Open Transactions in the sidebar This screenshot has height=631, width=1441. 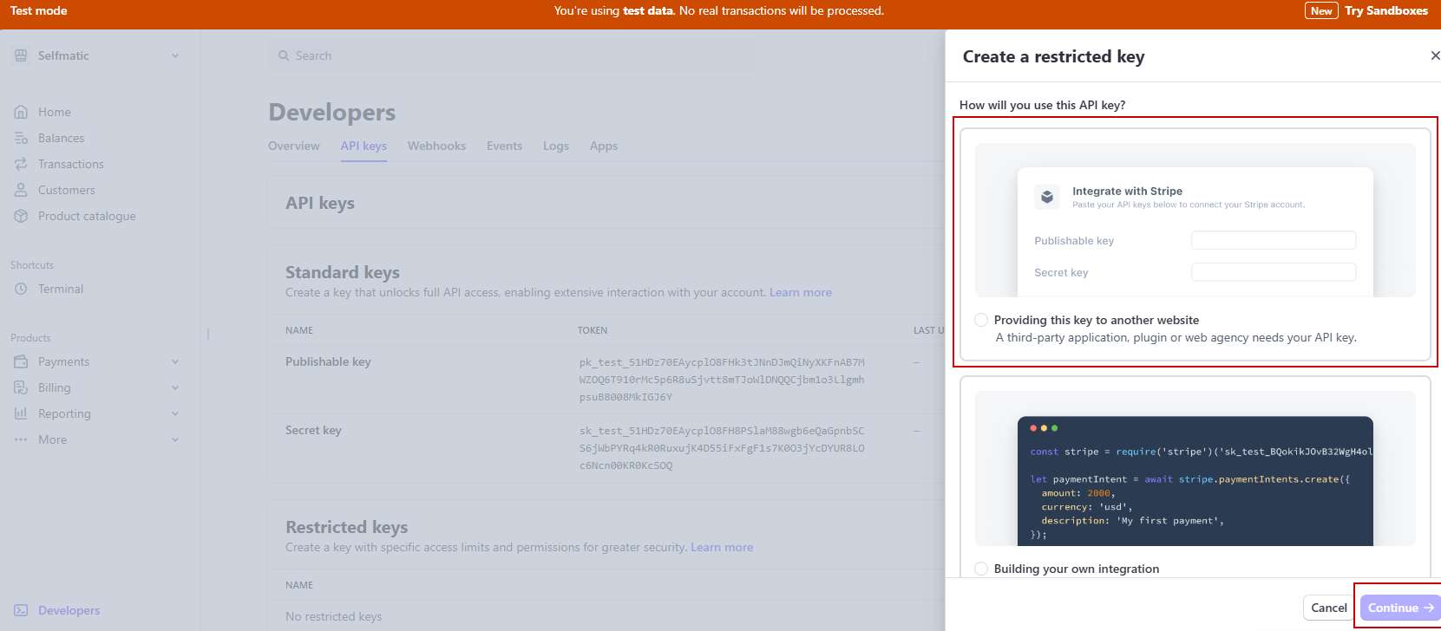[71, 164]
